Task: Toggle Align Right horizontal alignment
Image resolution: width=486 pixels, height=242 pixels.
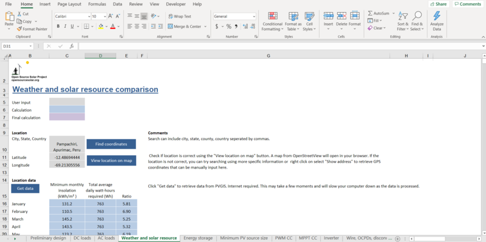Action: pos(144,26)
